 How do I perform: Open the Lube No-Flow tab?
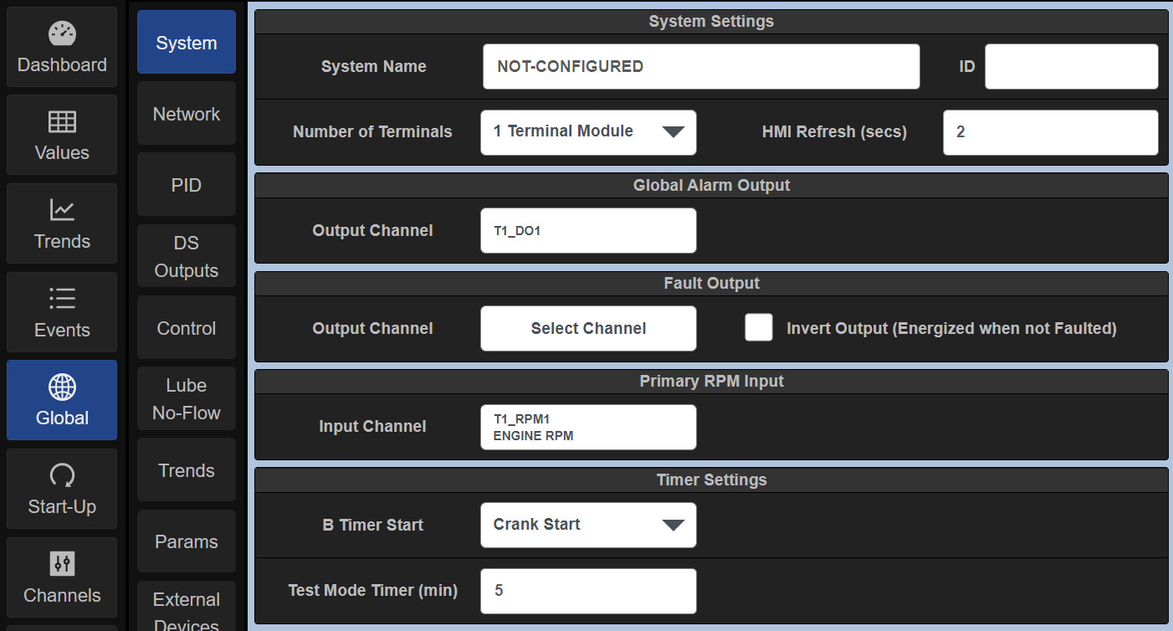coord(186,399)
